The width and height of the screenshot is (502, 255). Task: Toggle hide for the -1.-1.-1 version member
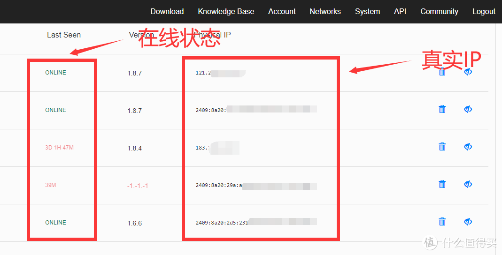point(468,184)
